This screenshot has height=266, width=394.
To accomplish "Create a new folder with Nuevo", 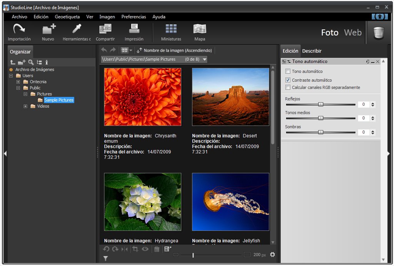I will (49, 28).
